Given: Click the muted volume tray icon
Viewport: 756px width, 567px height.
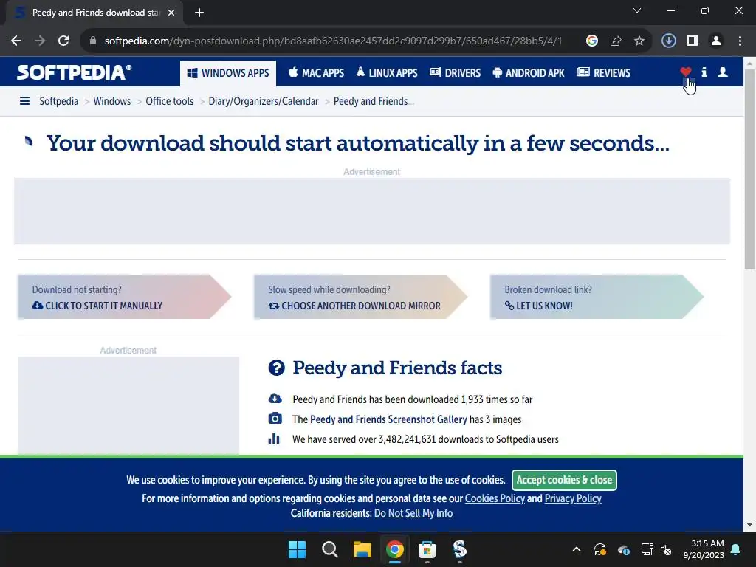Looking at the screenshot, I should tap(666, 549).
